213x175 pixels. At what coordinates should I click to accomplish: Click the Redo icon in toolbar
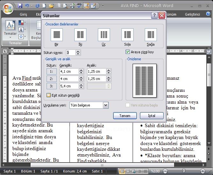point(38,6)
